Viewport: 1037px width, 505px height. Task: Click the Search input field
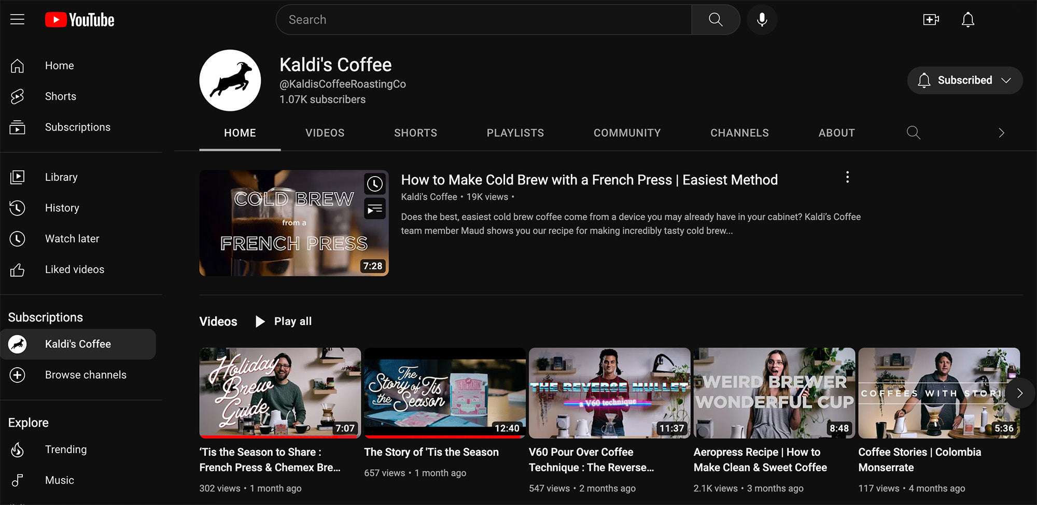point(483,20)
